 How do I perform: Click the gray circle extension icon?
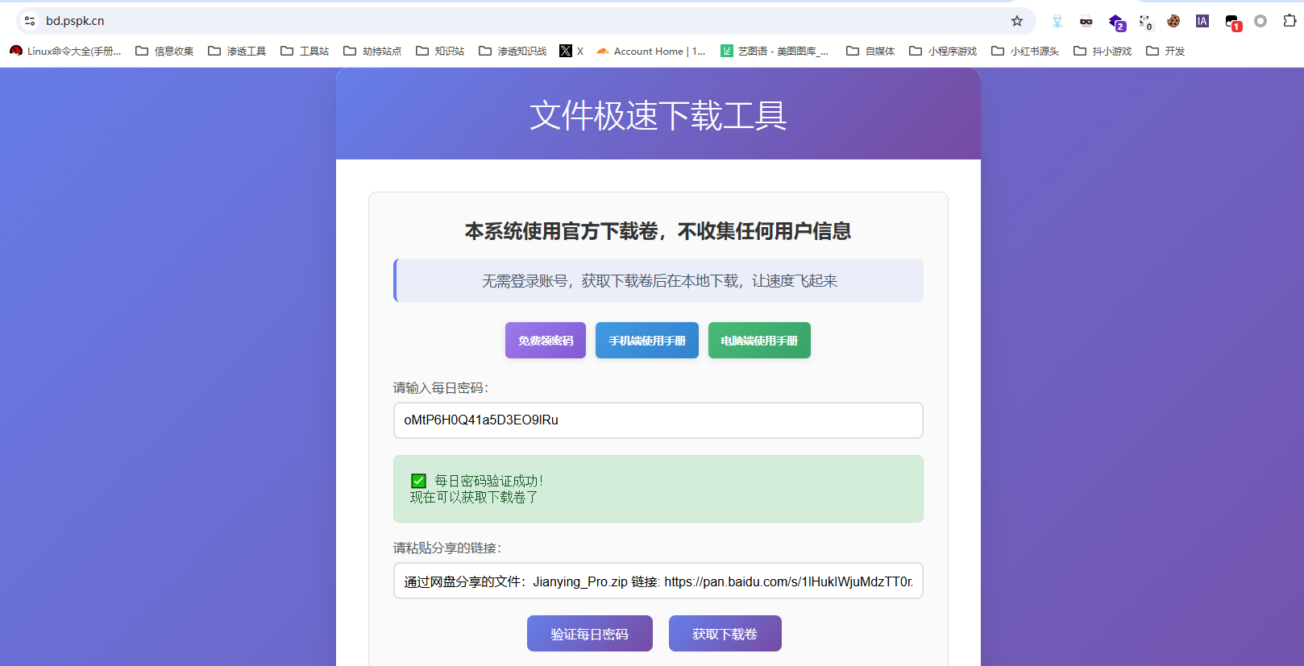click(1260, 21)
